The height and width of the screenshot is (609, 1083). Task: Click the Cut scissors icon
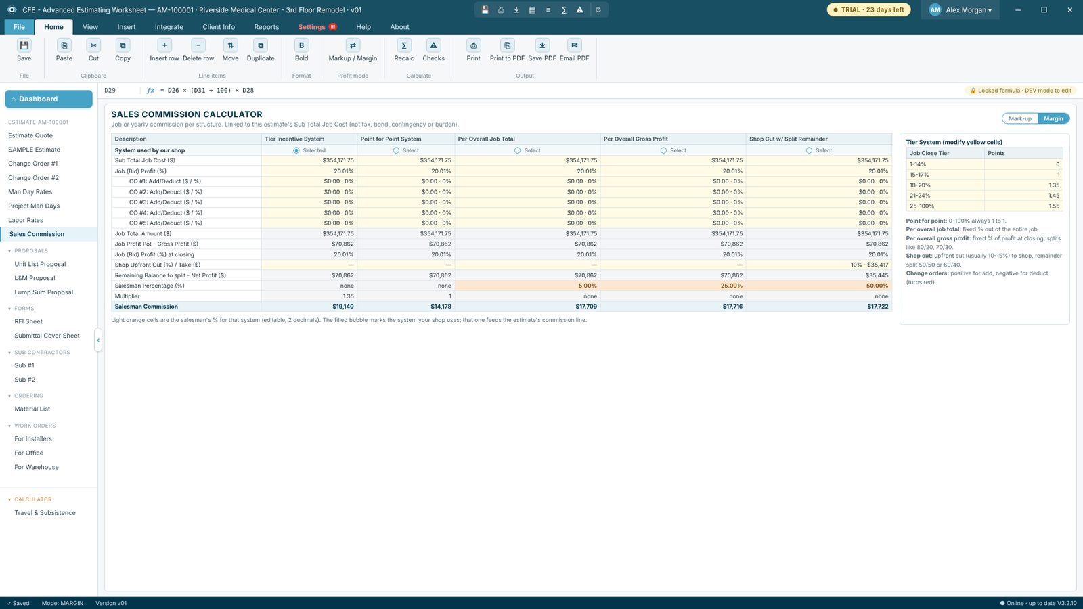(93, 45)
